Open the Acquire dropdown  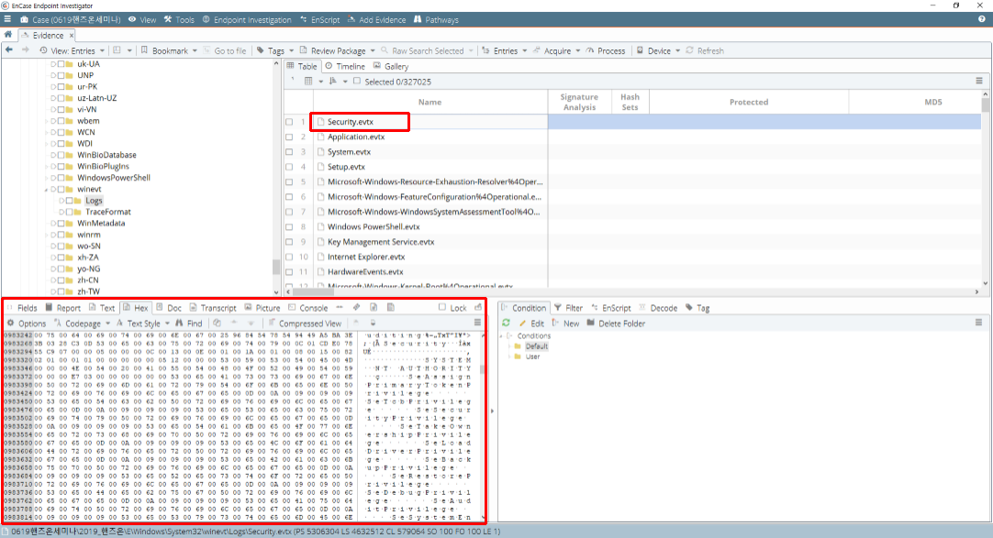[x=557, y=50]
